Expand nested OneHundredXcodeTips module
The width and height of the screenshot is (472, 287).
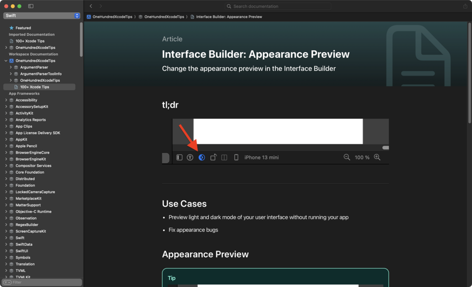(x=10, y=80)
